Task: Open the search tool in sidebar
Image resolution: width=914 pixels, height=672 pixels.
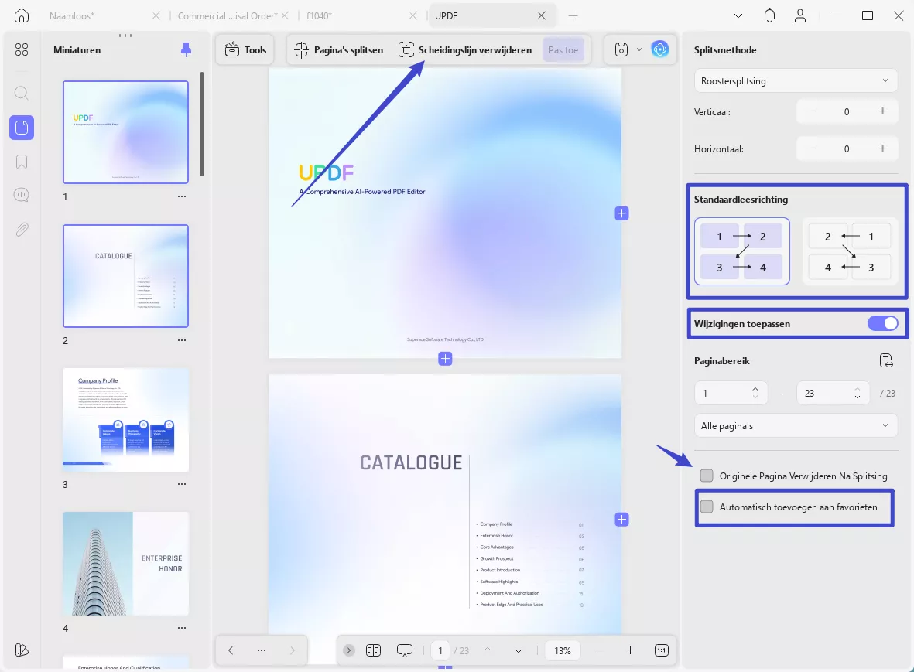Action: pos(22,93)
